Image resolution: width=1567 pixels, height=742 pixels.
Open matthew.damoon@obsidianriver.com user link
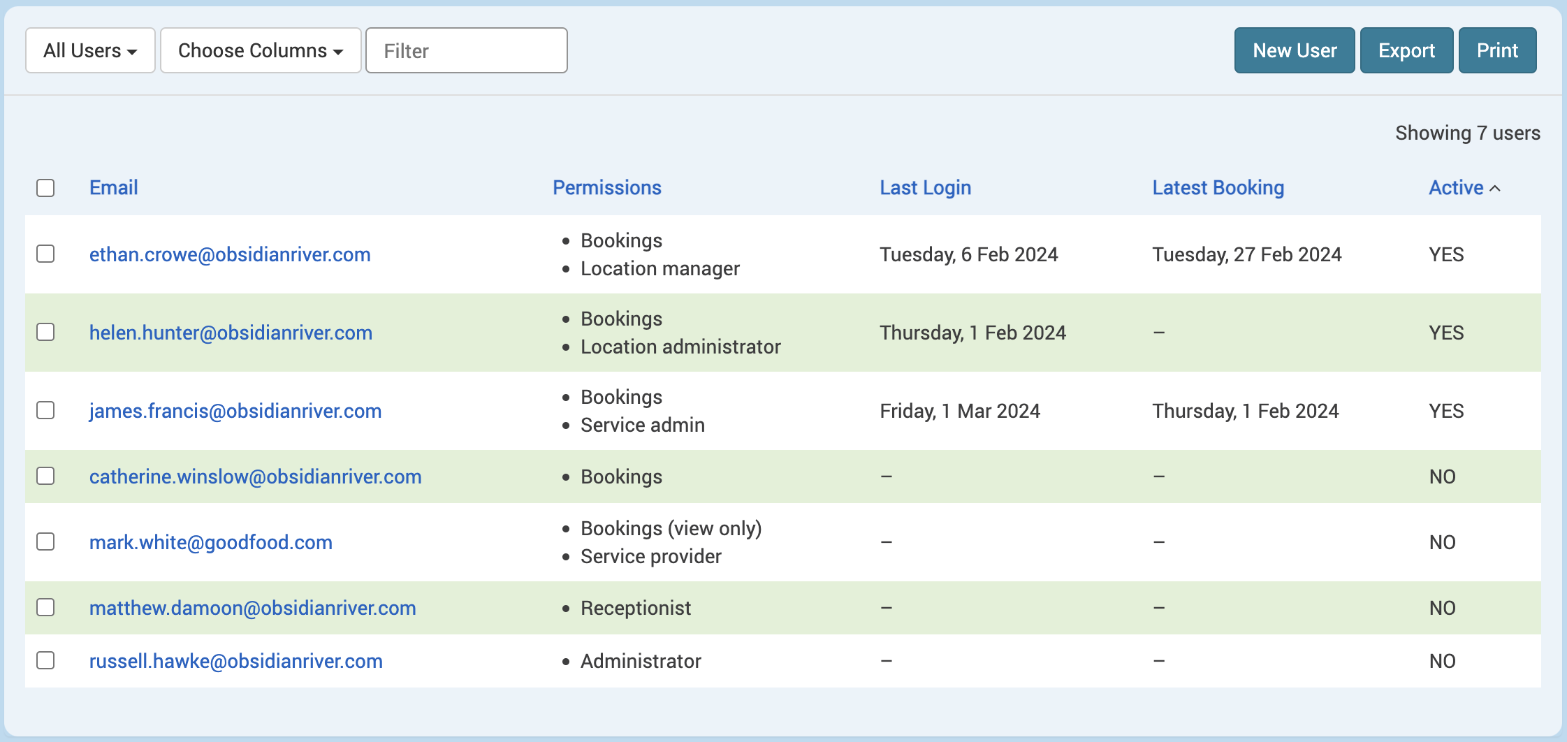[252, 608]
